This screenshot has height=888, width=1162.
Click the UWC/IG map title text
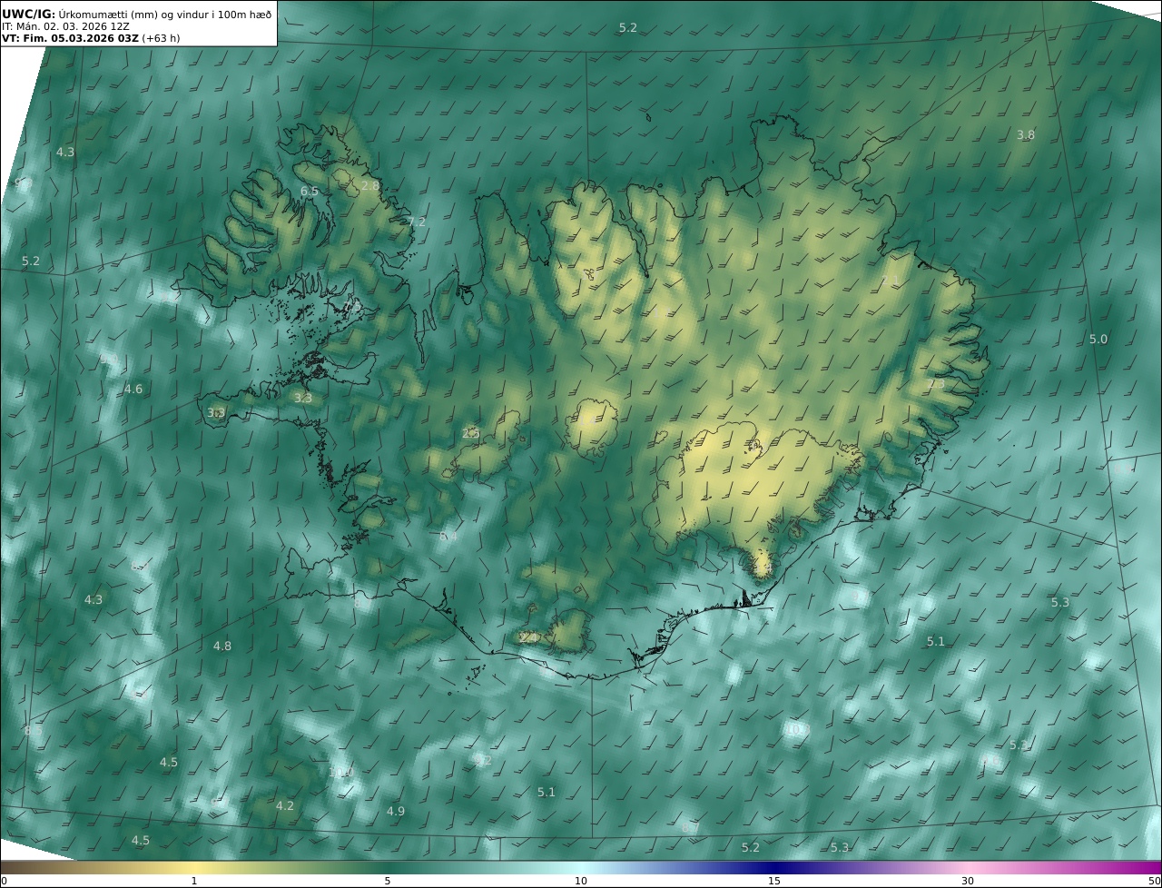click(136, 14)
